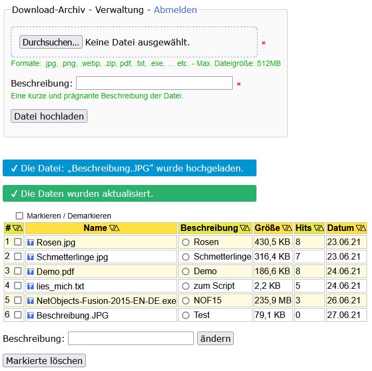Click the up-triangle sort icon in Hits header
This screenshot has width=372, height=371.
(321, 228)
